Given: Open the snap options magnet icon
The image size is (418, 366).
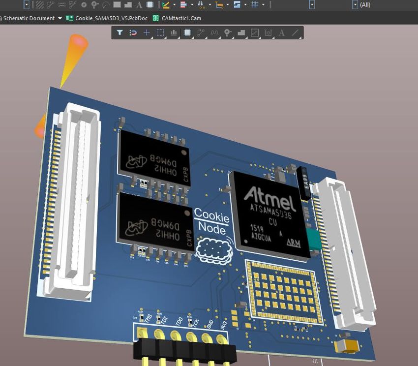Looking at the screenshot, I should click(133, 32).
